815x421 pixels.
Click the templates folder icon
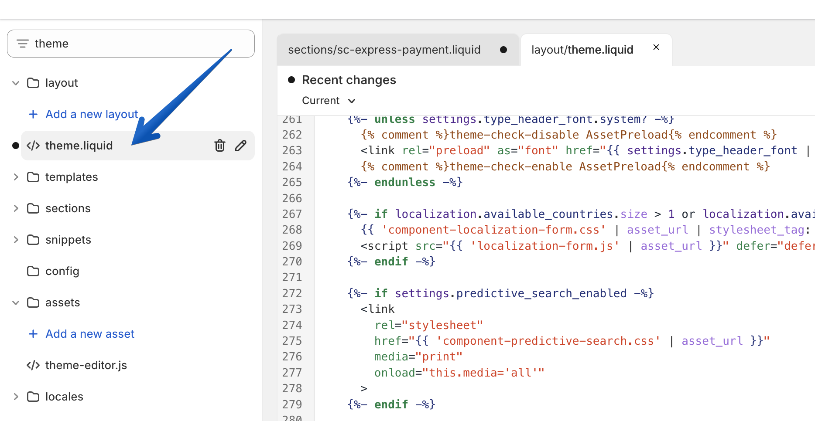tap(33, 177)
